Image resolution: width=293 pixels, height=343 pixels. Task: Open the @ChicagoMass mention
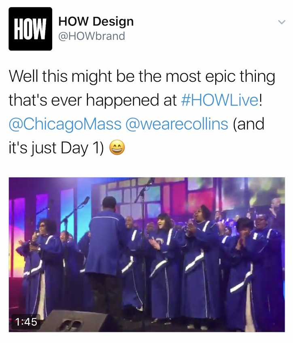point(65,124)
